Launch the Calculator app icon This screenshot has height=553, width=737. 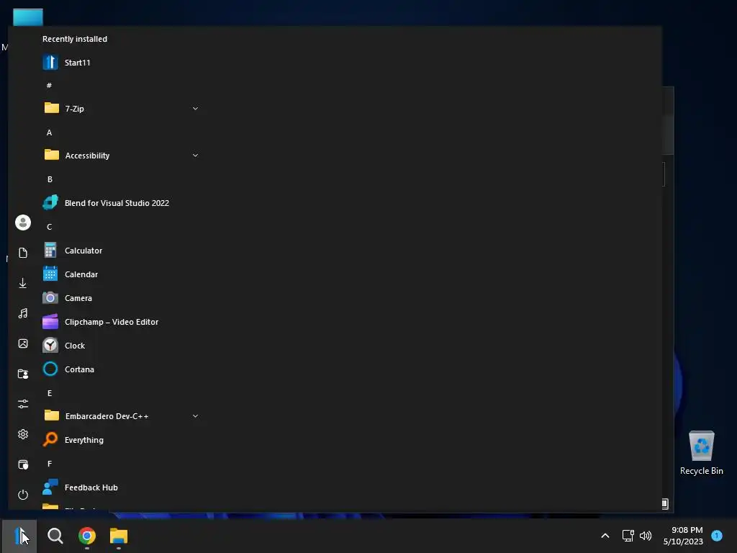[x=50, y=250]
